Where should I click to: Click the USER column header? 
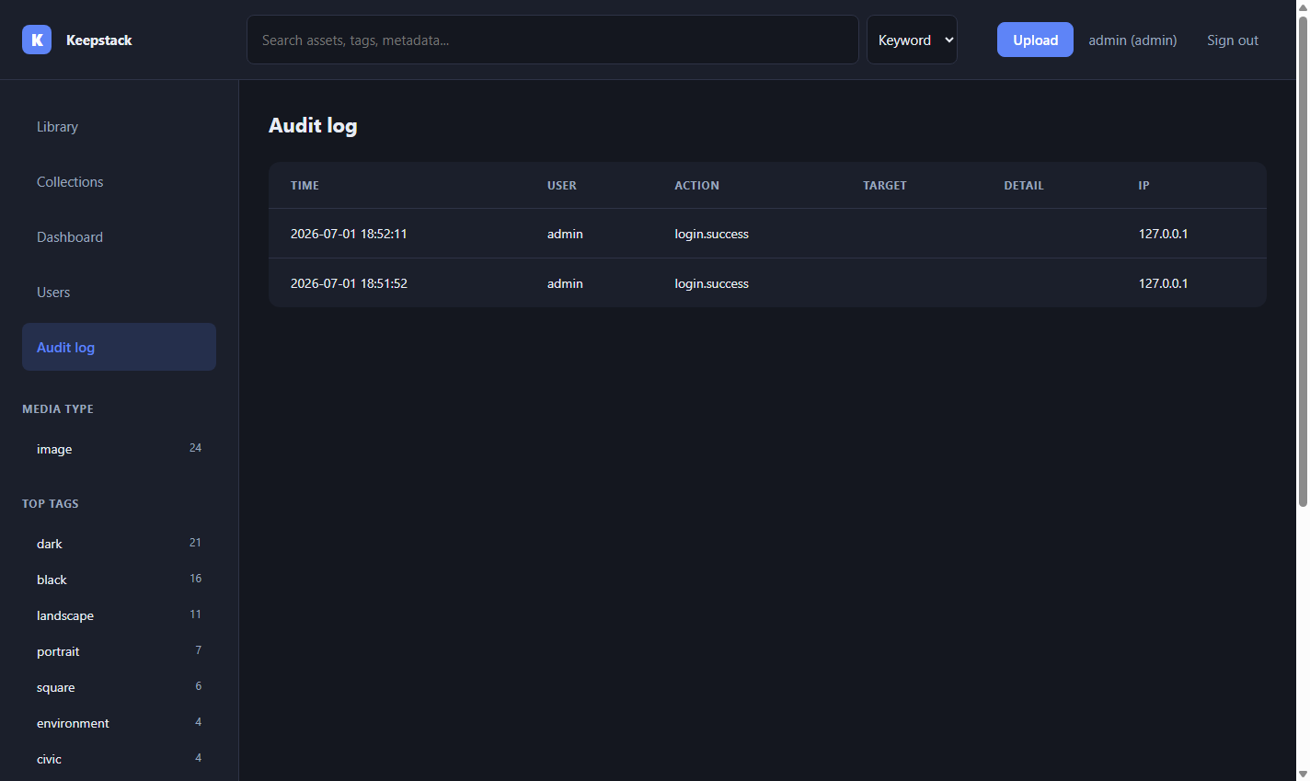tap(562, 186)
